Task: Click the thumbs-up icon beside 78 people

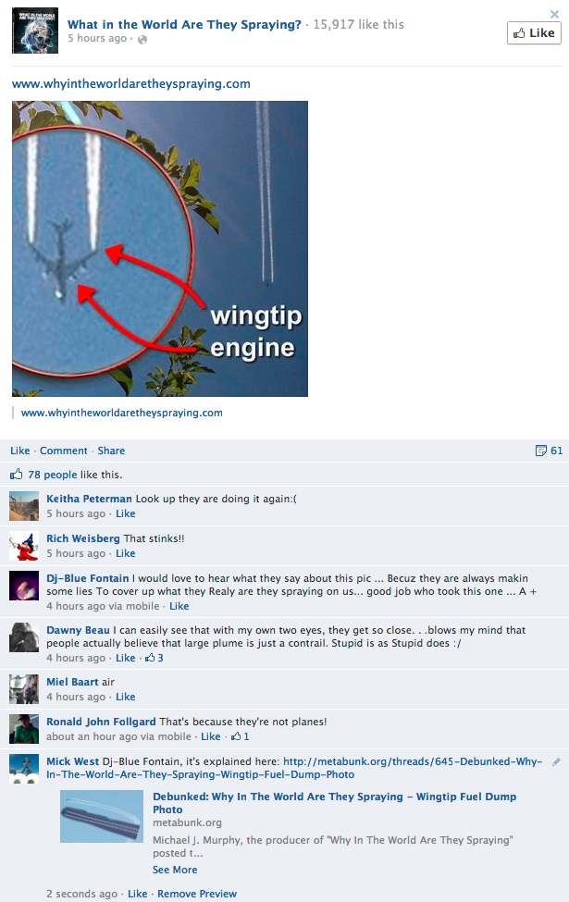Action: click(x=16, y=474)
